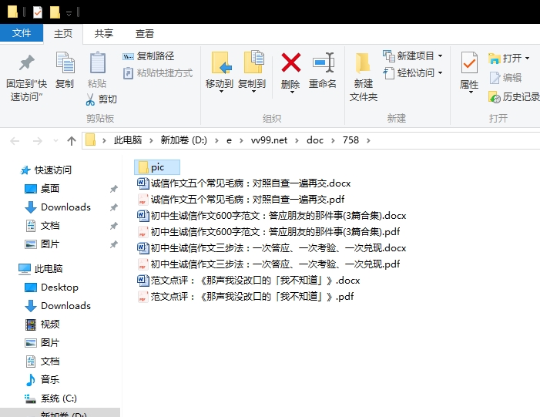Jump to vv99.net in address path
Screen dimensions: 540x417
tap(269, 140)
